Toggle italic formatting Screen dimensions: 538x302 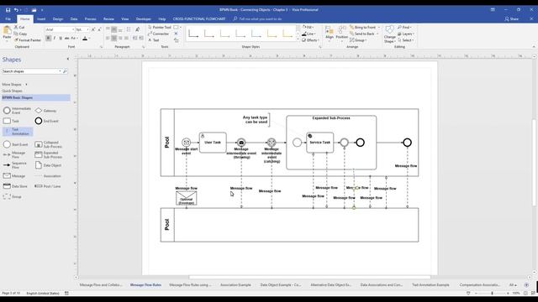click(x=55, y=39)
